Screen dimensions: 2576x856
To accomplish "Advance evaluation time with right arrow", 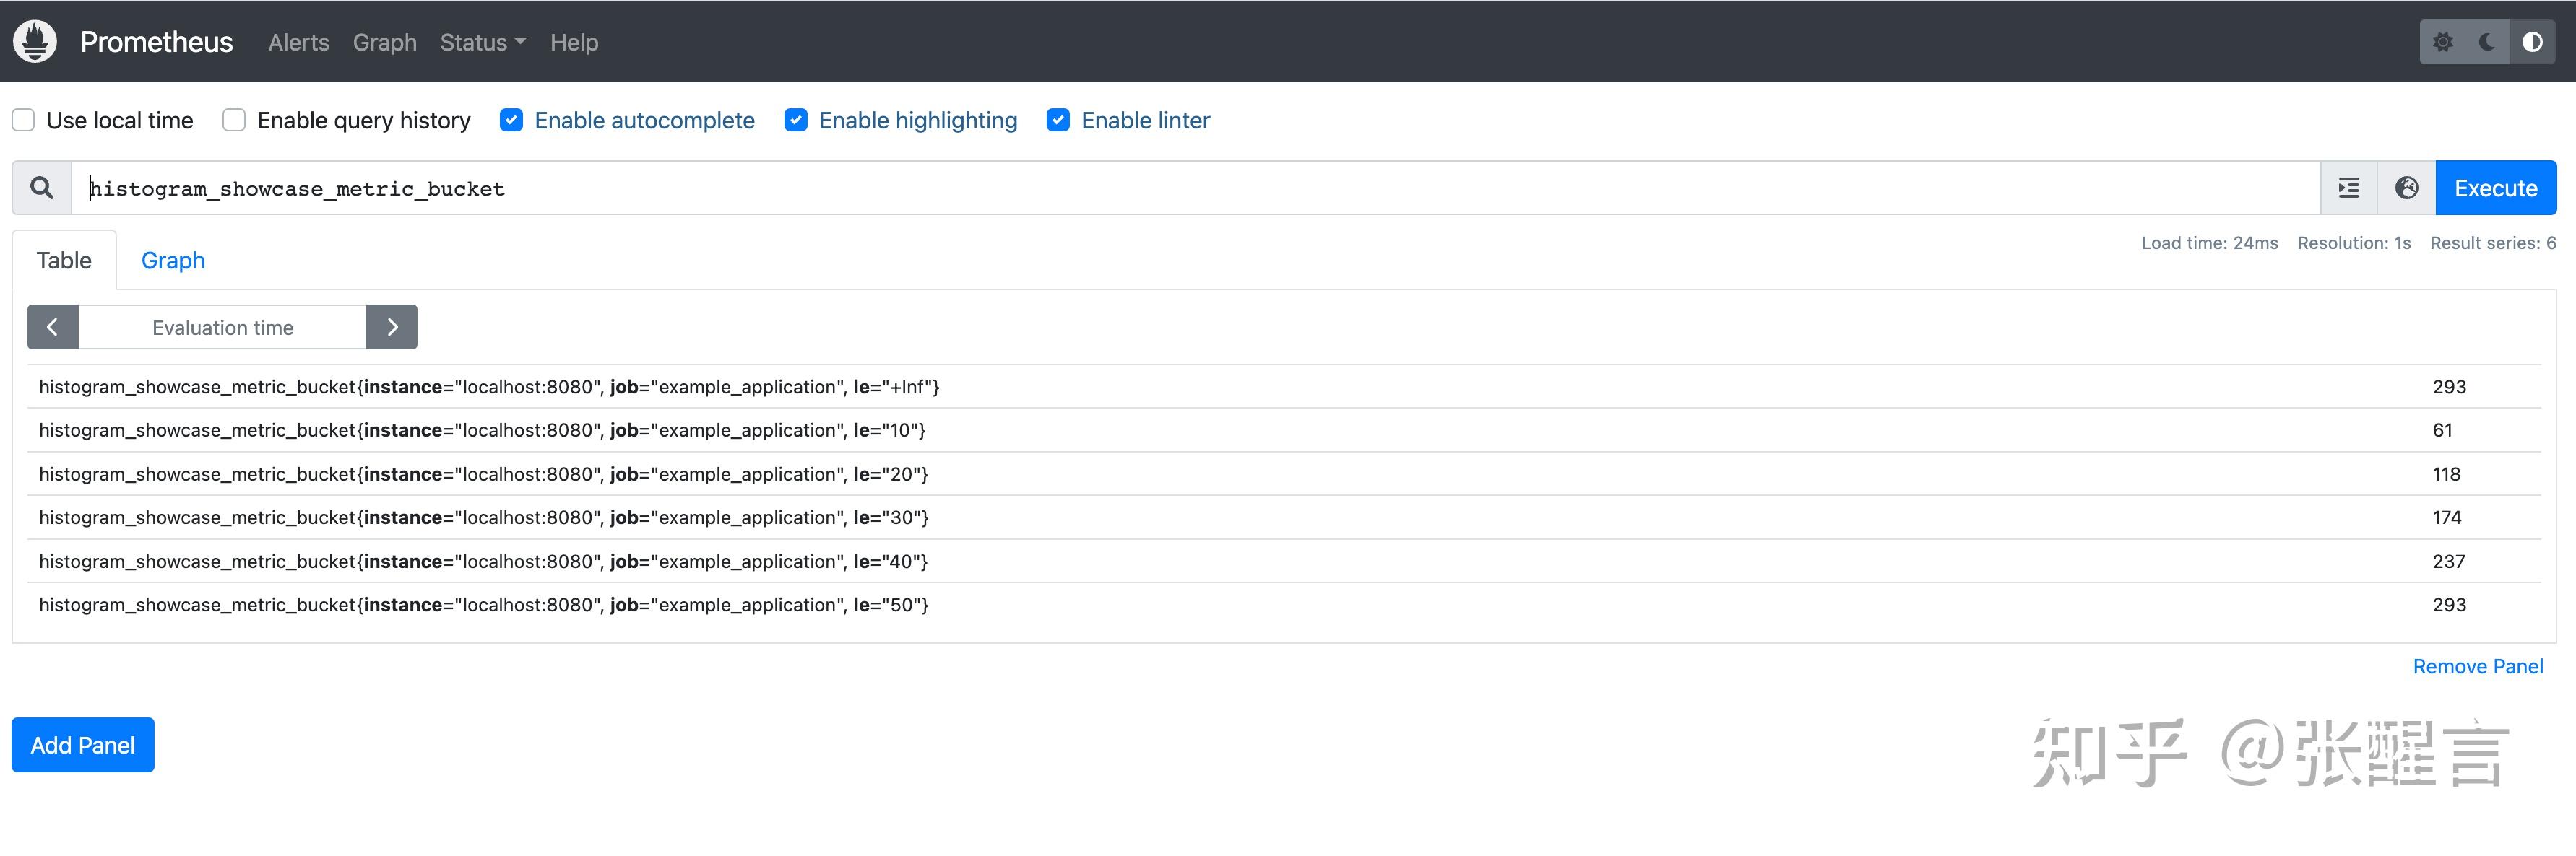I will pos(391,327).
